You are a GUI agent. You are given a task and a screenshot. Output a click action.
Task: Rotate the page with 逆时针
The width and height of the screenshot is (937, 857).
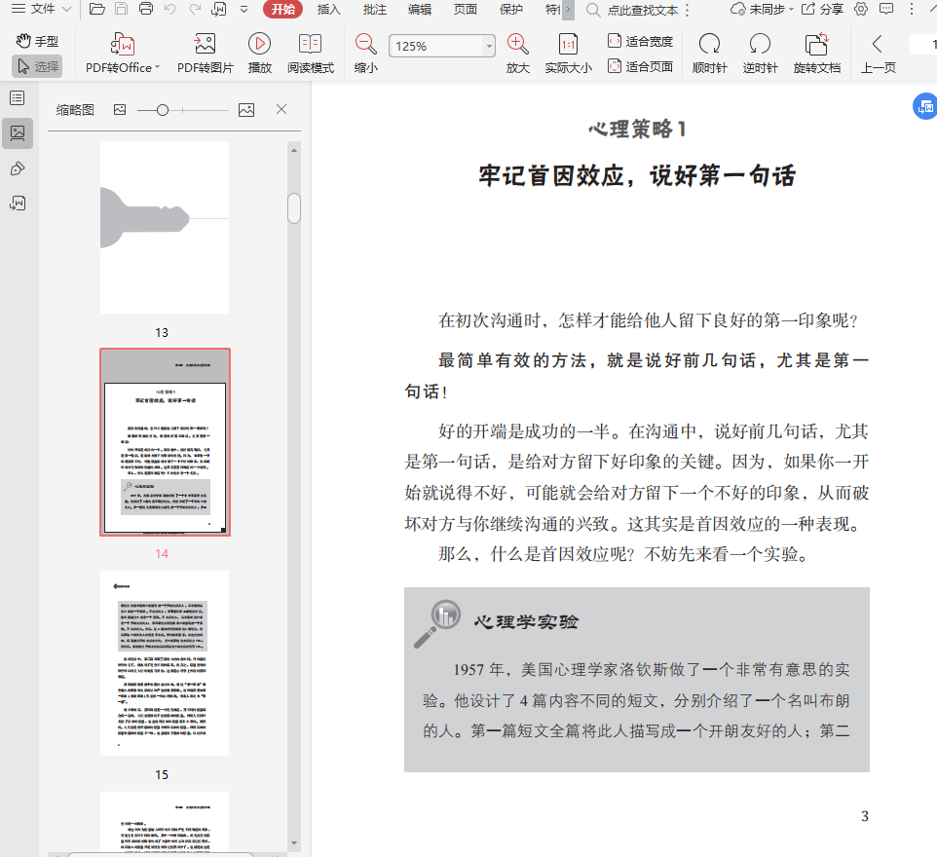click(x=760, y=45)
